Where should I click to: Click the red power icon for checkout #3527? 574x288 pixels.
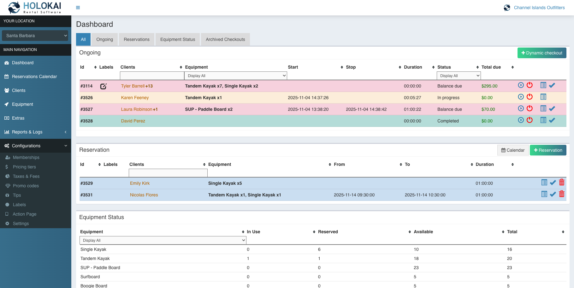tap(530, 108)
